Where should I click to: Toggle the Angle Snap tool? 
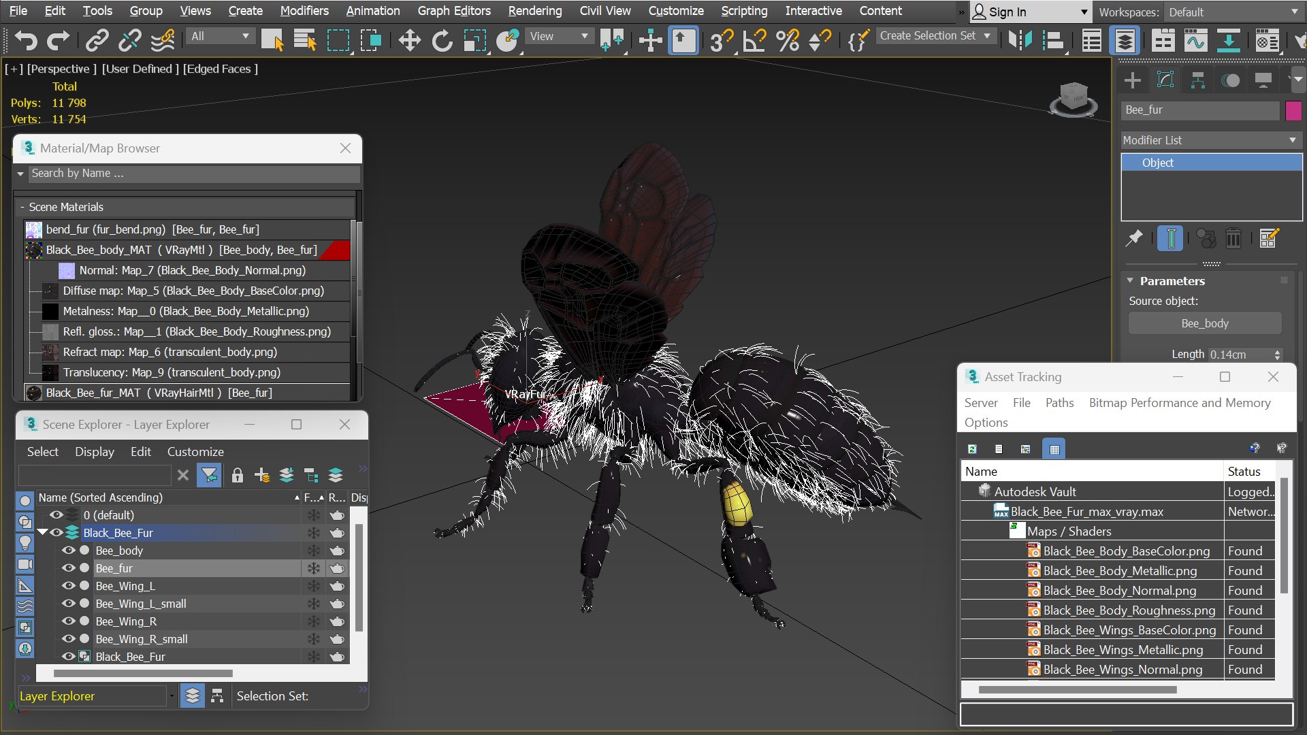754,41
